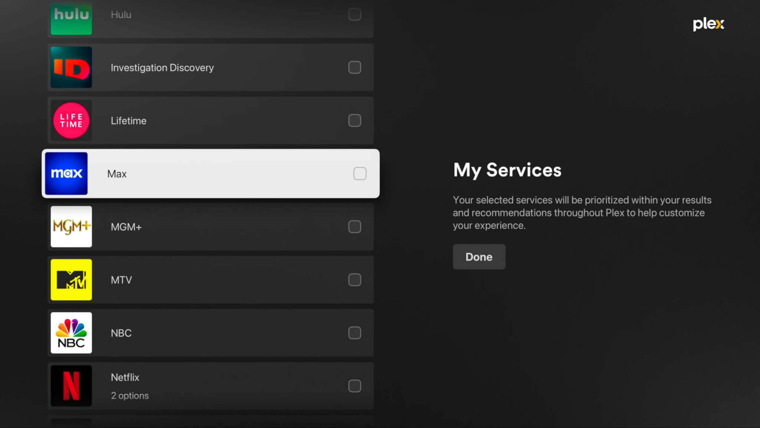Screen dimensions: 760x428
Task: Click the NBC peacock logo
Action: (71, 333)
